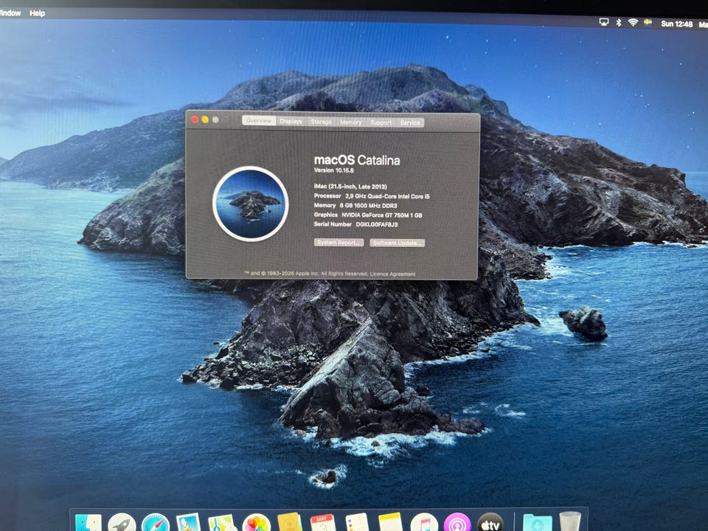Click the macOS Catalina heading
Screen dimensions: 708x531
click(x=357, y=160)
